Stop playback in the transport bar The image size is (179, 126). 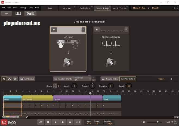pyautogui.click(x=48, y=122)
